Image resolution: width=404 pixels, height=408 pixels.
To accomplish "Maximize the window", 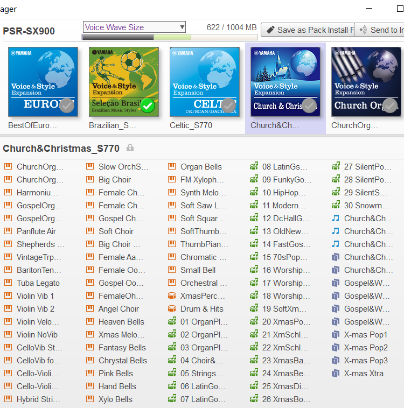I will 400,9.
